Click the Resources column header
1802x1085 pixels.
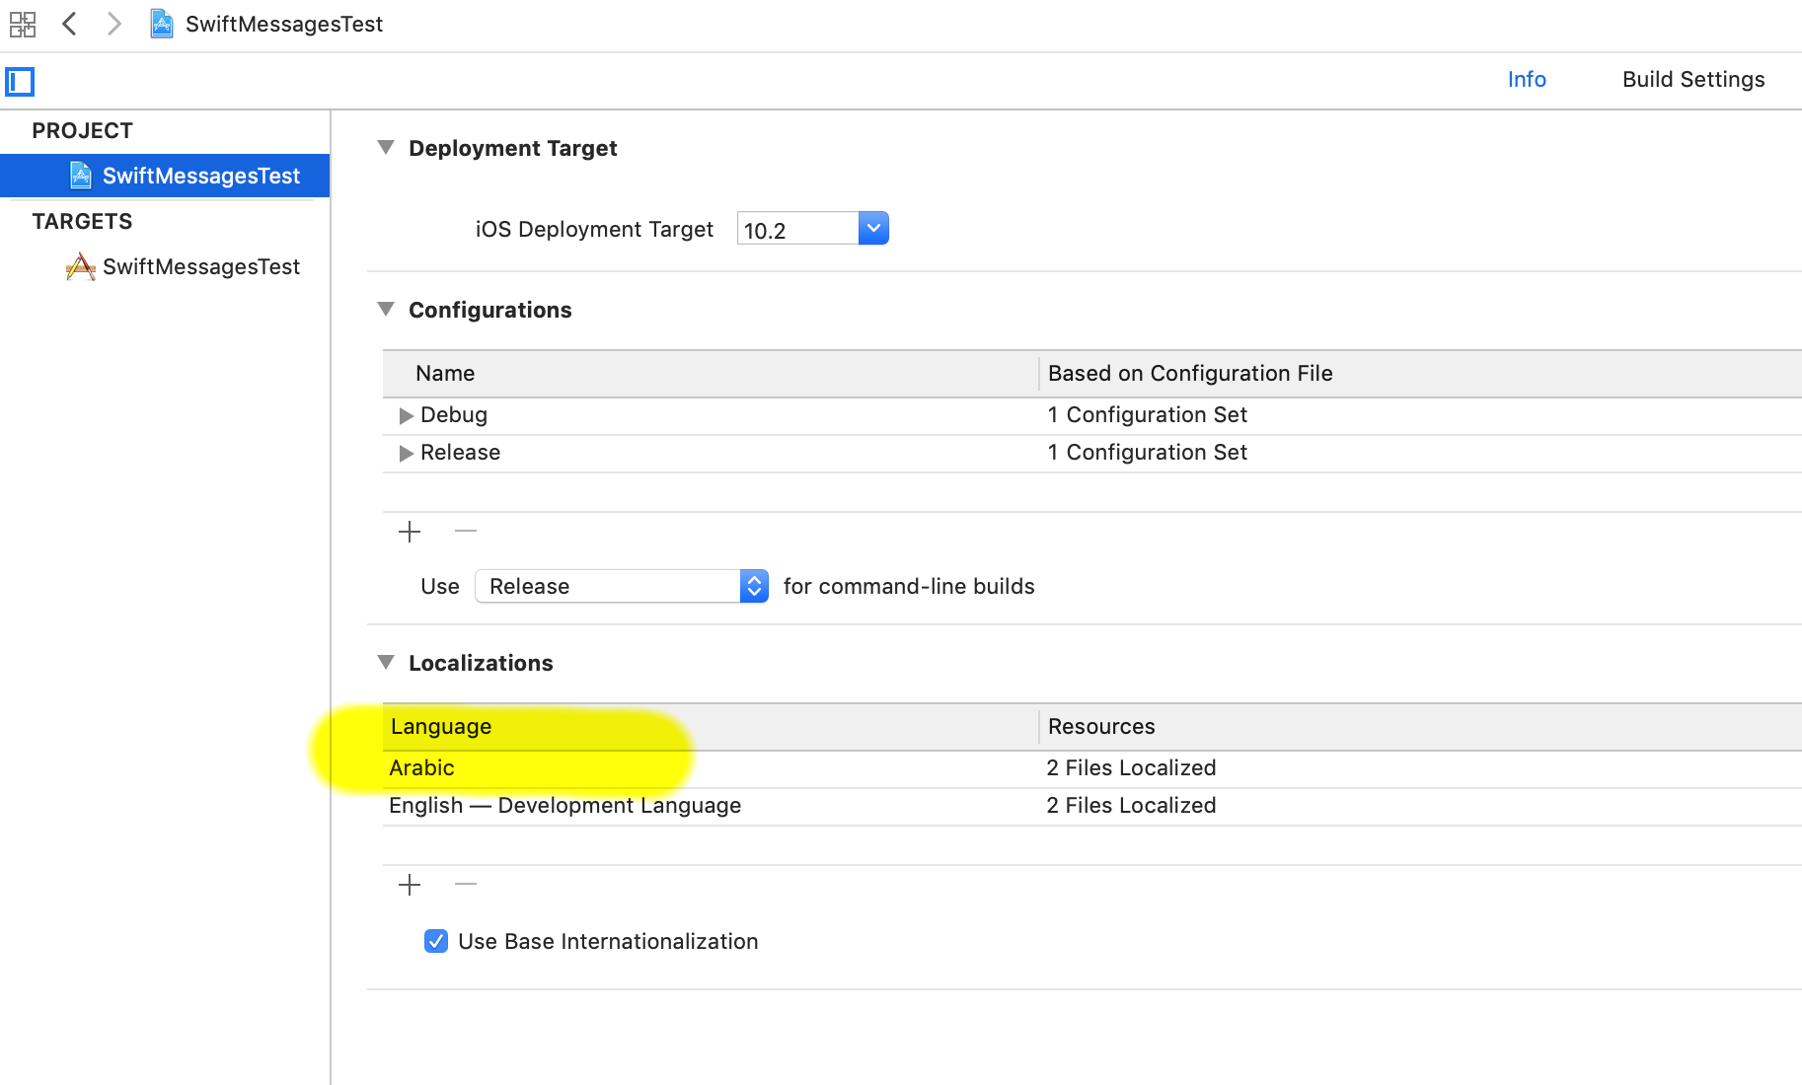coord(1421,727)
